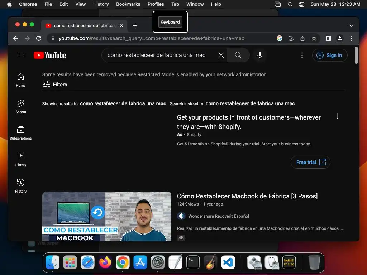Open video Cómo Restablecer Macbook de Fábrica

247,196
